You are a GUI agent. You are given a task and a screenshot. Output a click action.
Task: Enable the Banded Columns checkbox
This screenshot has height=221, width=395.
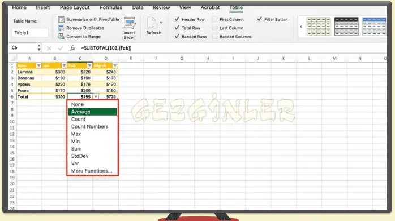pos(214,37)
